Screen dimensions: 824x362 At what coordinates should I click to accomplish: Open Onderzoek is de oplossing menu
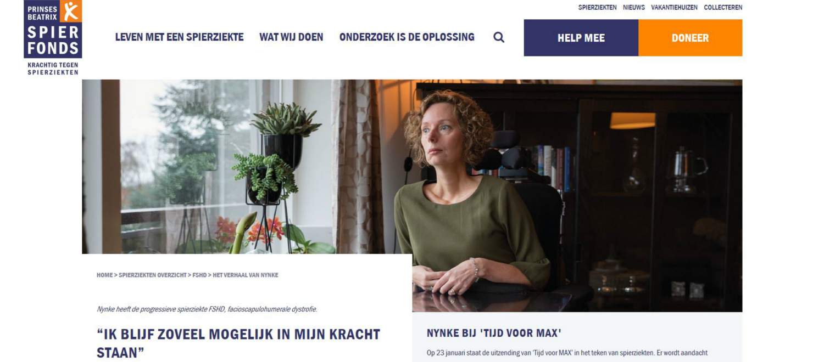(x=407, y=37)
